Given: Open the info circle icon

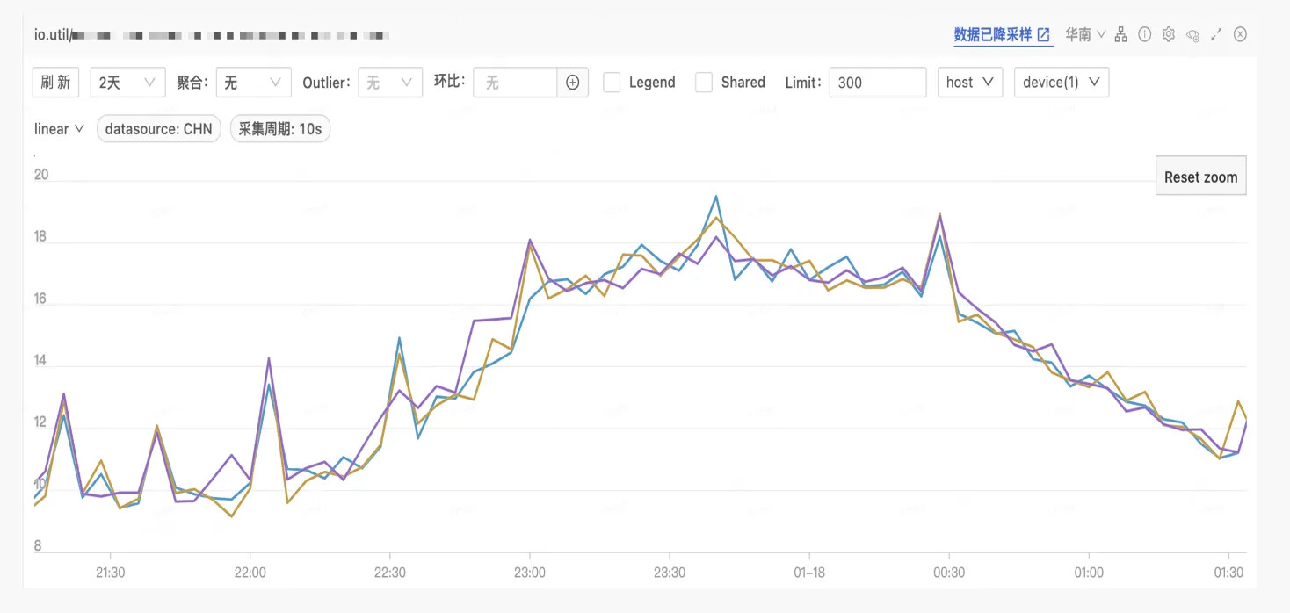Looking at the screenshot, I should pos(1144,34).
